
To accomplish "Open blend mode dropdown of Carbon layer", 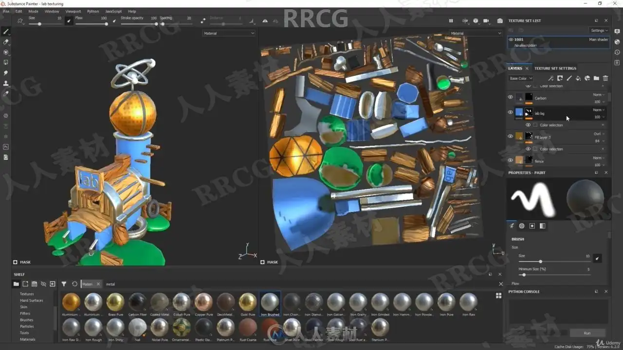I will pyautogui.click(x=599, y=95).
